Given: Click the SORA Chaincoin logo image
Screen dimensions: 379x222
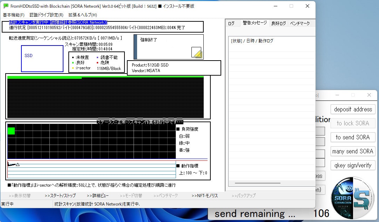Looking at the screenshot, I should [x=352, y=197].
